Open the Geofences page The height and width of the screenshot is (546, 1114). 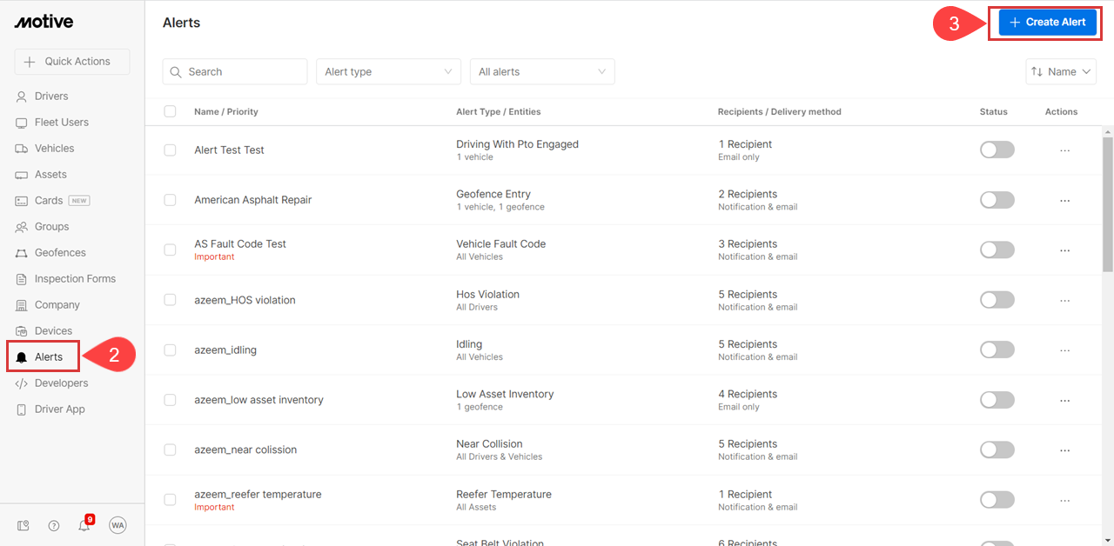(x=60, y=253)
